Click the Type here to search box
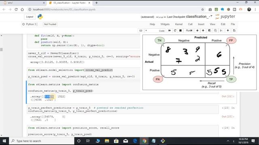This screenshot has height=145, width=259. tap(42, 141)
